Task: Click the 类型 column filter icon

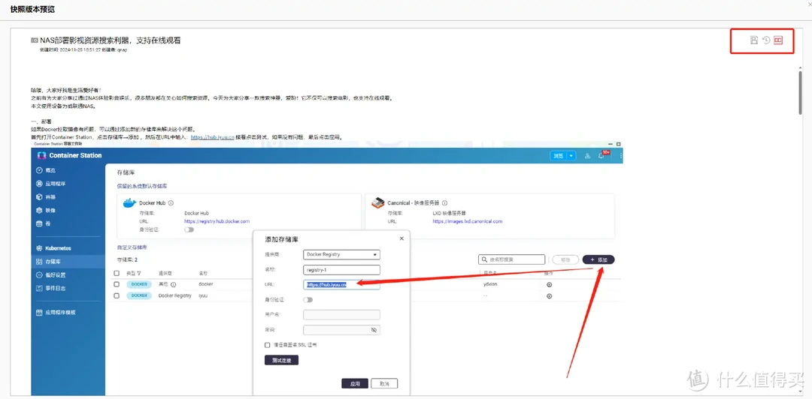Action: pos(139,272)
